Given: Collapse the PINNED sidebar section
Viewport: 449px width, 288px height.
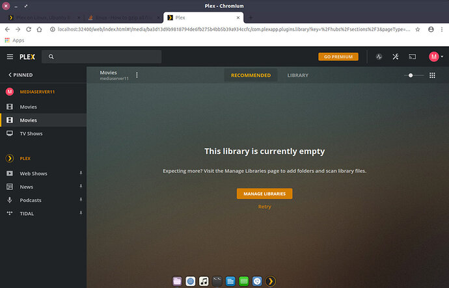Looking at the screenshot, I should pos(20,75).
